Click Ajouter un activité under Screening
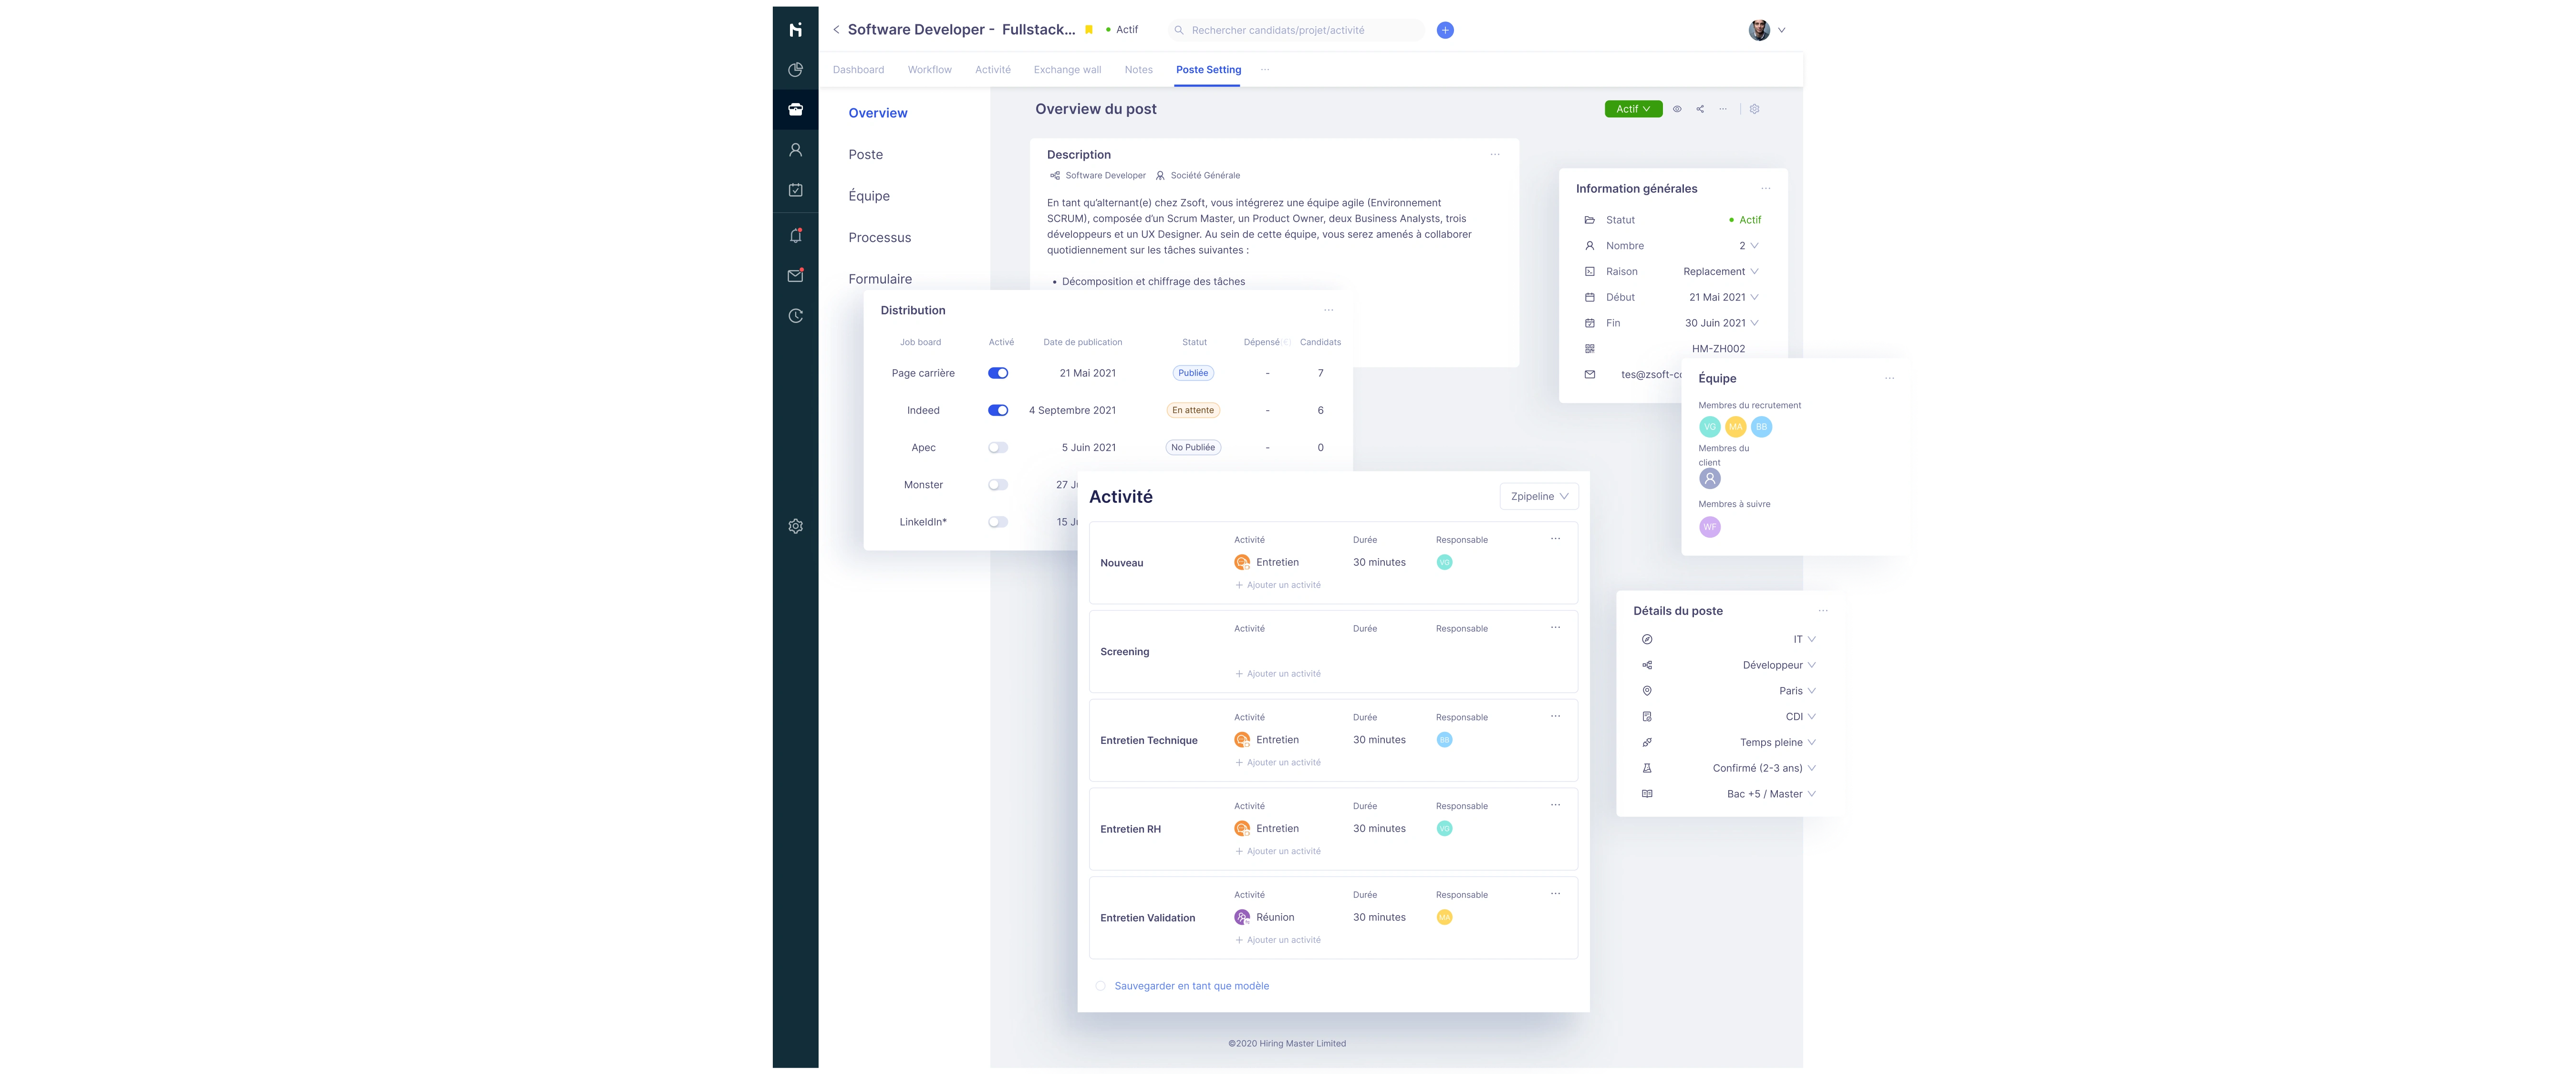 (x=1278, y=674)
